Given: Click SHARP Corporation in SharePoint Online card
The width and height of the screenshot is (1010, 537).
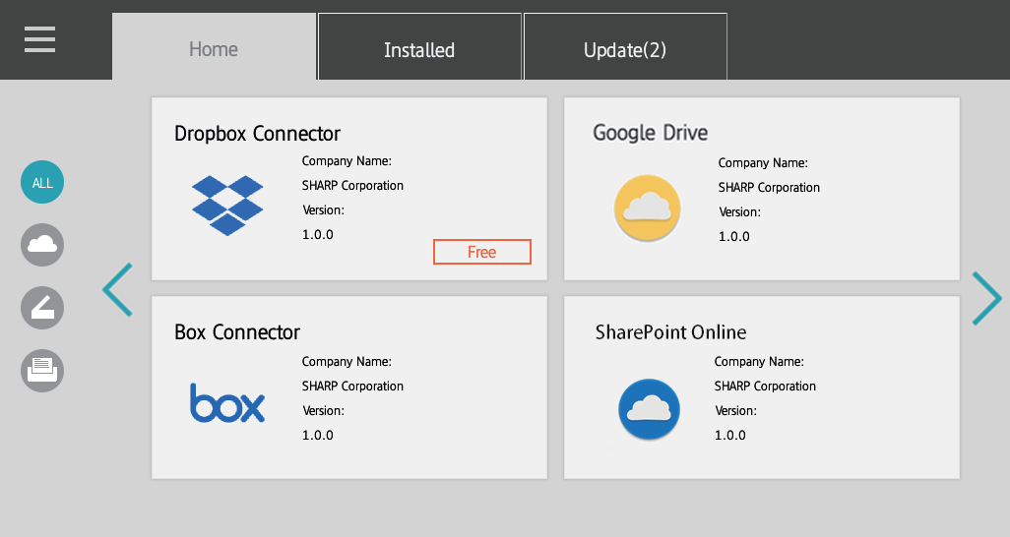Looking at the screenshot, I should pyautogui.click(x=765, y=387).
